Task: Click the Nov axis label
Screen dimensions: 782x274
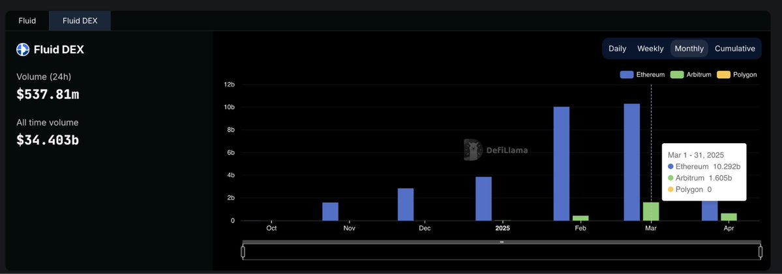Action: pos(349,228)
